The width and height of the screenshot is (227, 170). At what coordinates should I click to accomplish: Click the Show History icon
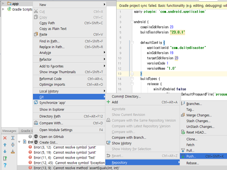pyautogui.click(x=108, y=143)
